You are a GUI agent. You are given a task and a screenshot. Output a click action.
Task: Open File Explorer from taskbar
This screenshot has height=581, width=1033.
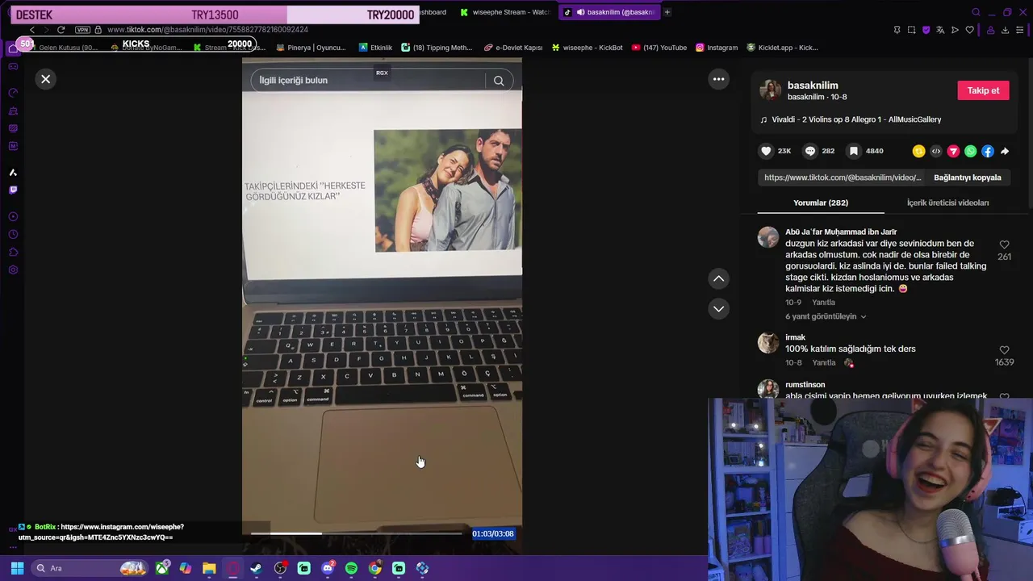[209, 568]
